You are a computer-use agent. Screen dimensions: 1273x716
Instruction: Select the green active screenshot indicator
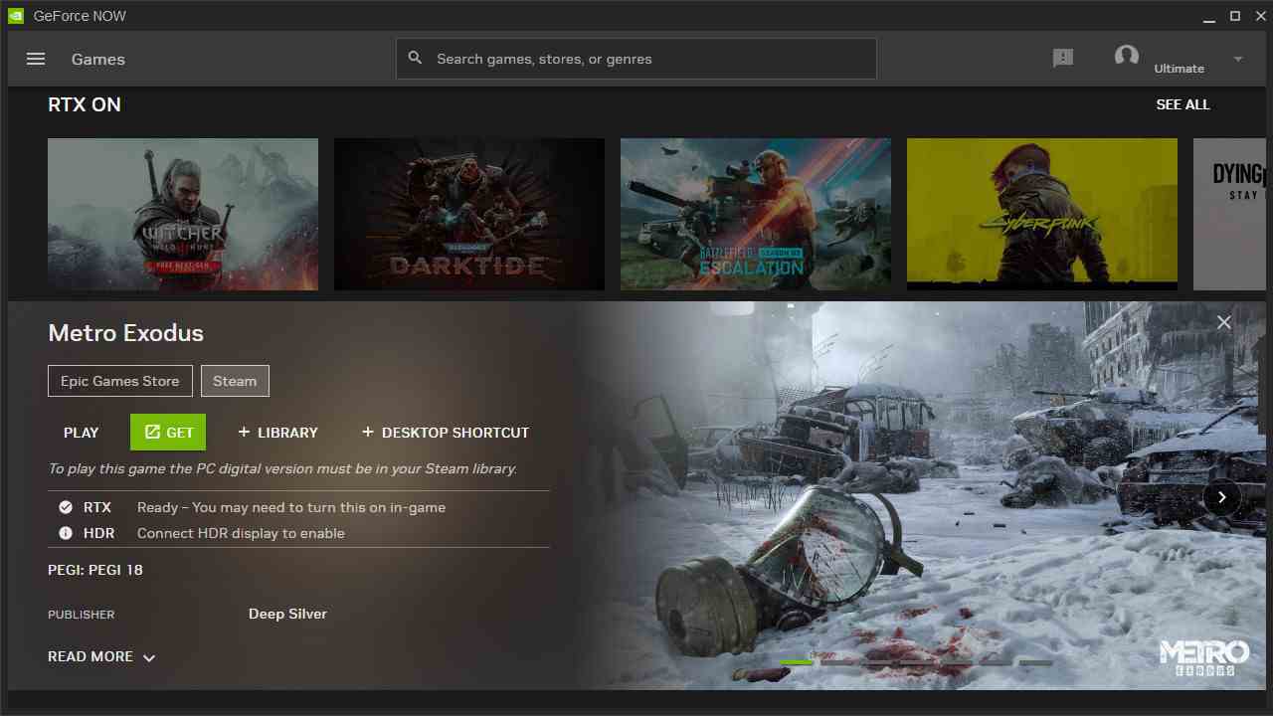click(x=796, y=662)
